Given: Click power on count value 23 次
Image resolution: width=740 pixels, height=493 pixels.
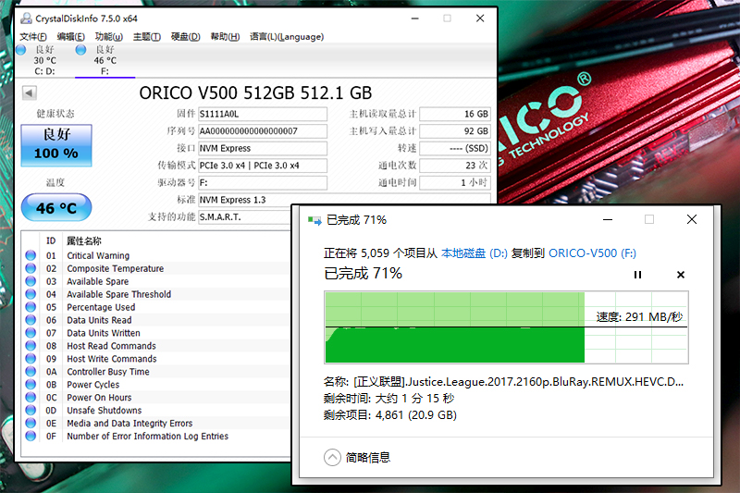Looking at the screenshot, I should pyautogui.click(x=455, y=166).
